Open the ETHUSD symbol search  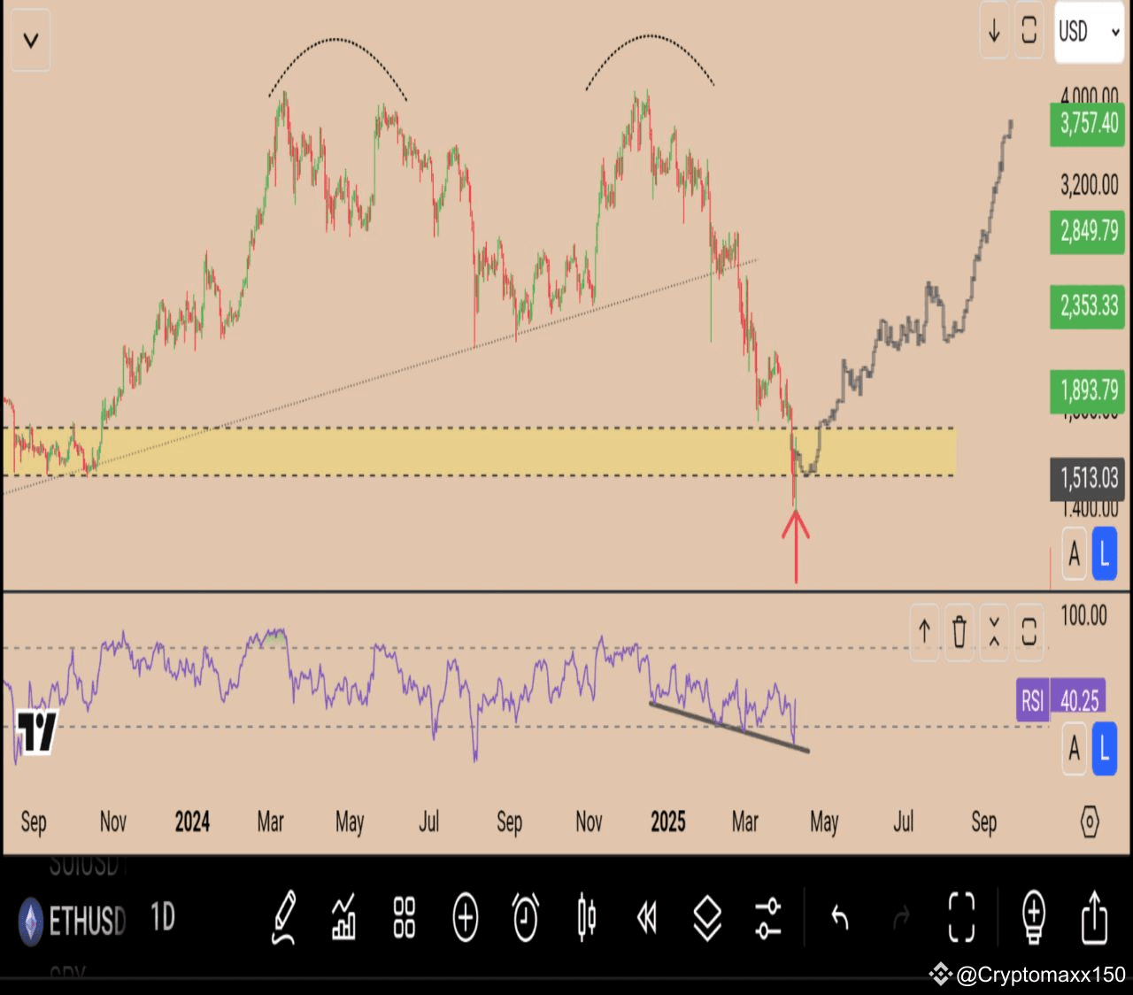click(x=87, y=922)
